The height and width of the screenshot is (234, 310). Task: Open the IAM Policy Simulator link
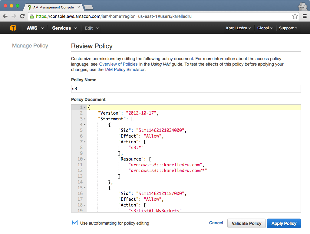pos(124,69)
